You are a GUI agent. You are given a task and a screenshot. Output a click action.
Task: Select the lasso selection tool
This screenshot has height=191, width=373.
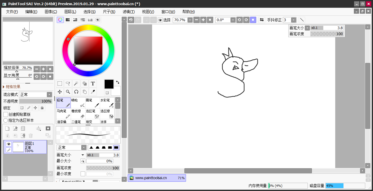click(x=68, y=84)
